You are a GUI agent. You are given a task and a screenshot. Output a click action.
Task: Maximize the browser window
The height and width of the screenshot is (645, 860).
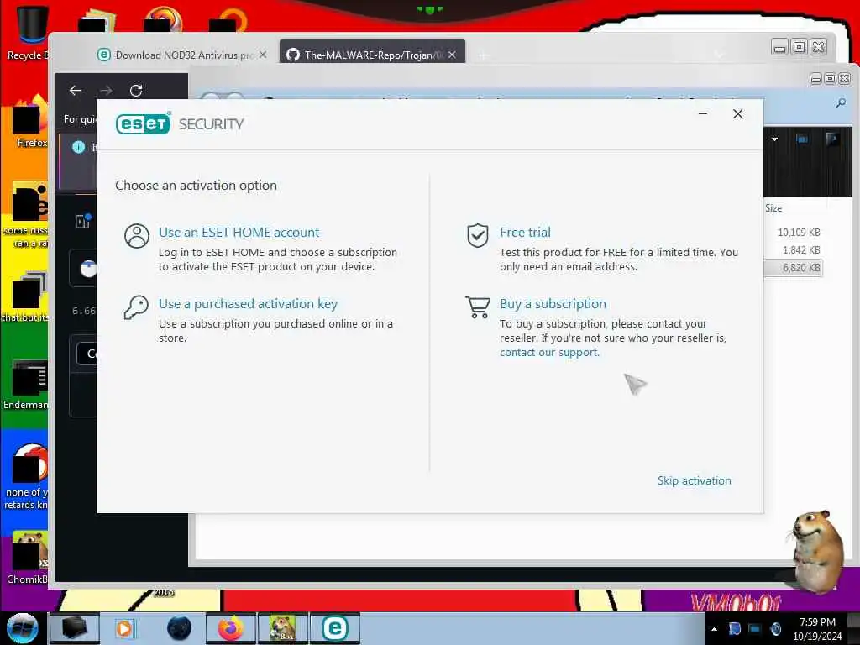(800, 47)
